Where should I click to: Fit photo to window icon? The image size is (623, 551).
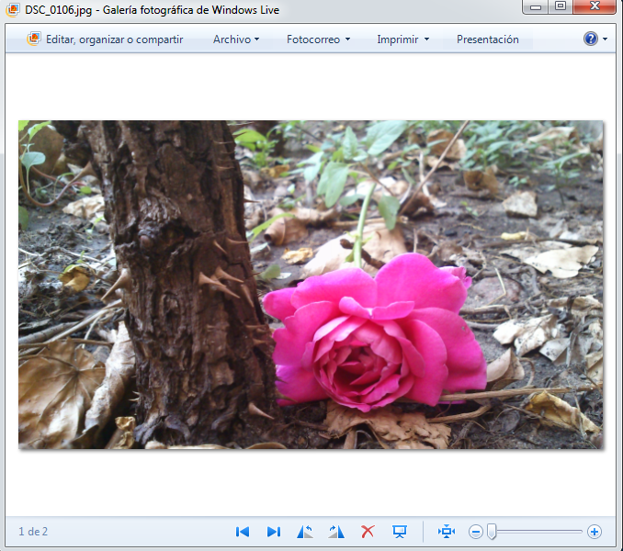[x=447, y=531]
